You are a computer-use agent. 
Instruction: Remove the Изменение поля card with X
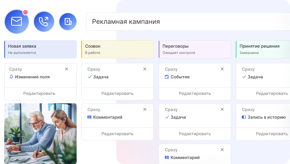pyautogui.click(x=67, y=69)
